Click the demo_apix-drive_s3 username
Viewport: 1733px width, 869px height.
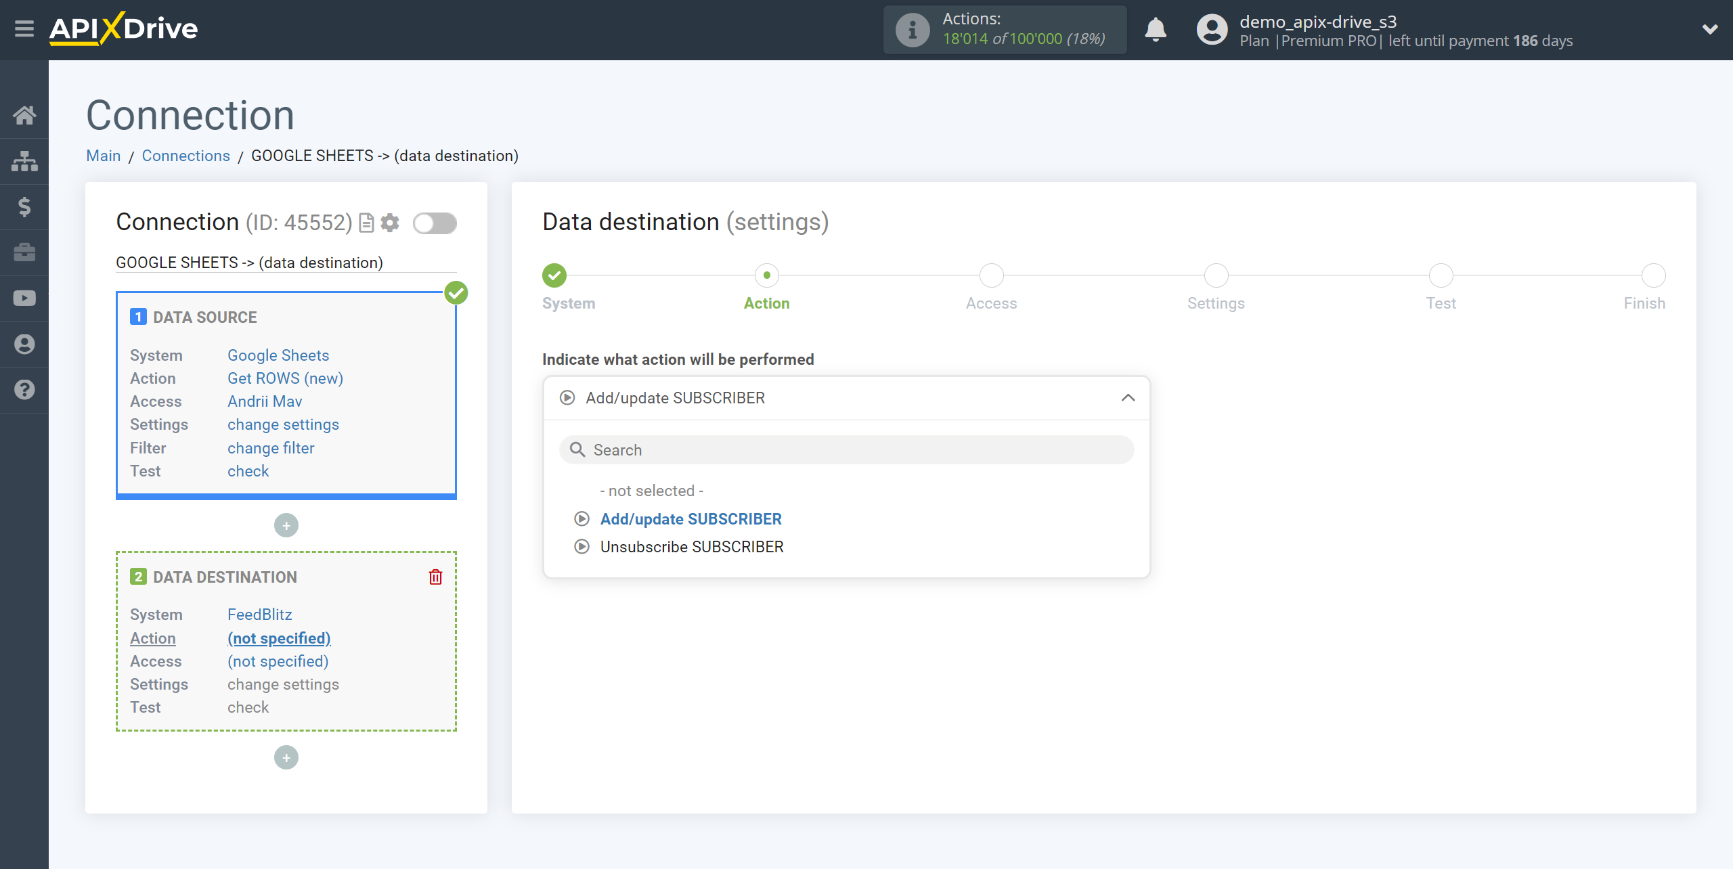pyautogui.click(x=1318, y=22)
